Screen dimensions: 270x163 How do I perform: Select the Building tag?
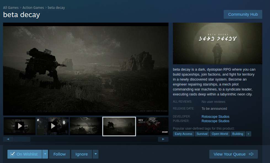(238, 134)
